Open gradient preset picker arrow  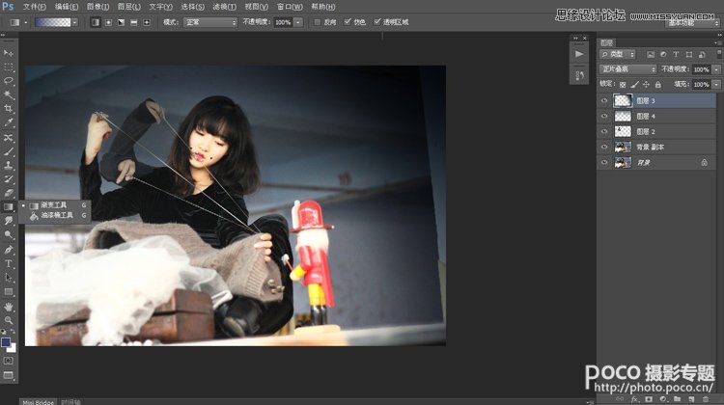tap(74, 22)
